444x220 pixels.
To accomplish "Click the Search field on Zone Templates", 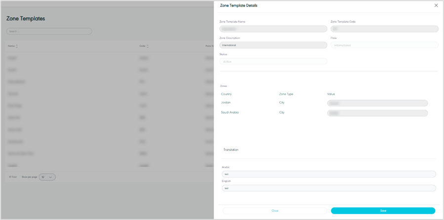I will [49, 32].
